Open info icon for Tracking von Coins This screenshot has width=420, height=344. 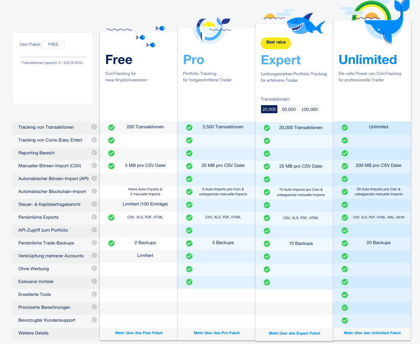[x=94, y=140]
